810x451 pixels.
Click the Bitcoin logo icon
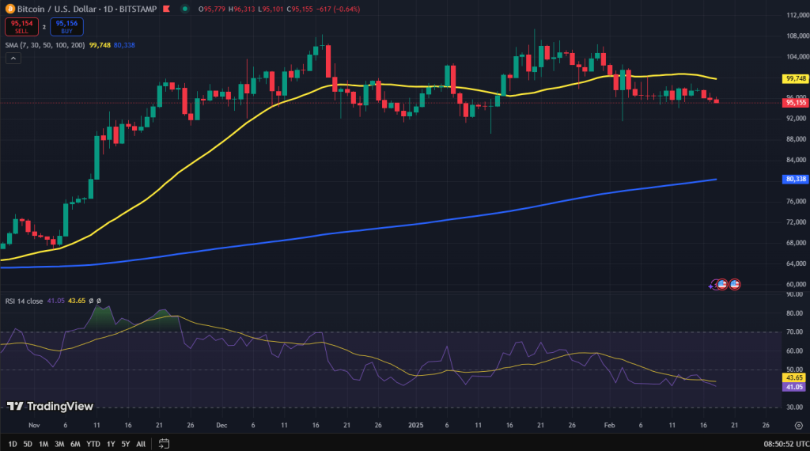[9, 9]
